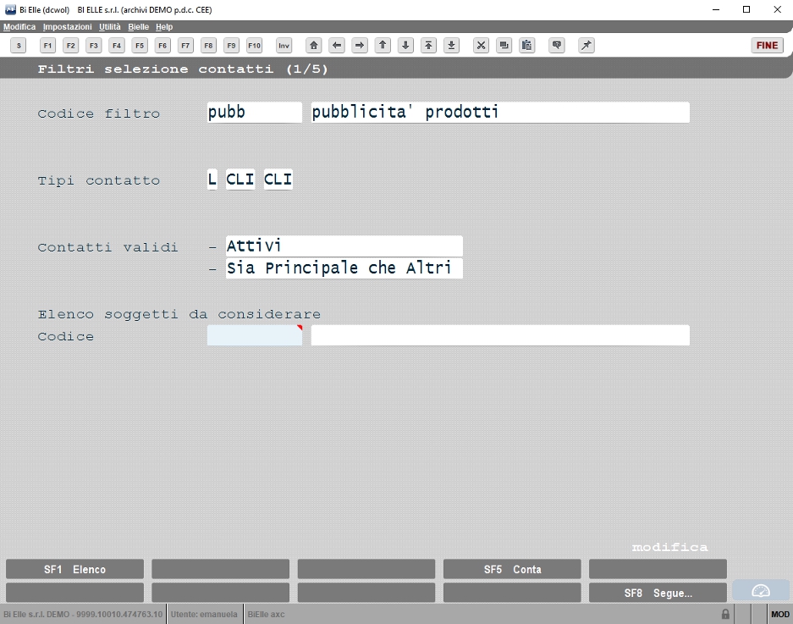Click the F5 toolbar key

(140, 46)
